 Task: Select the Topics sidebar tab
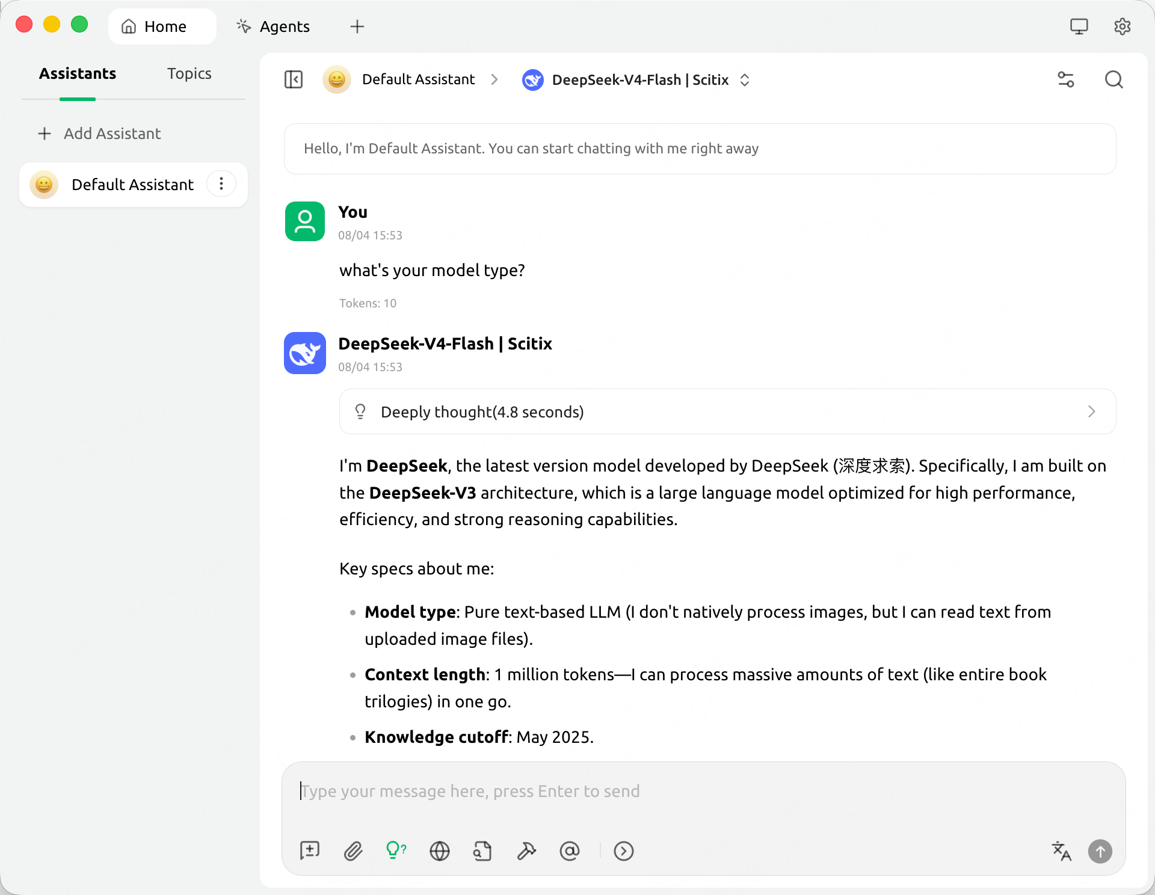[189, 73]
